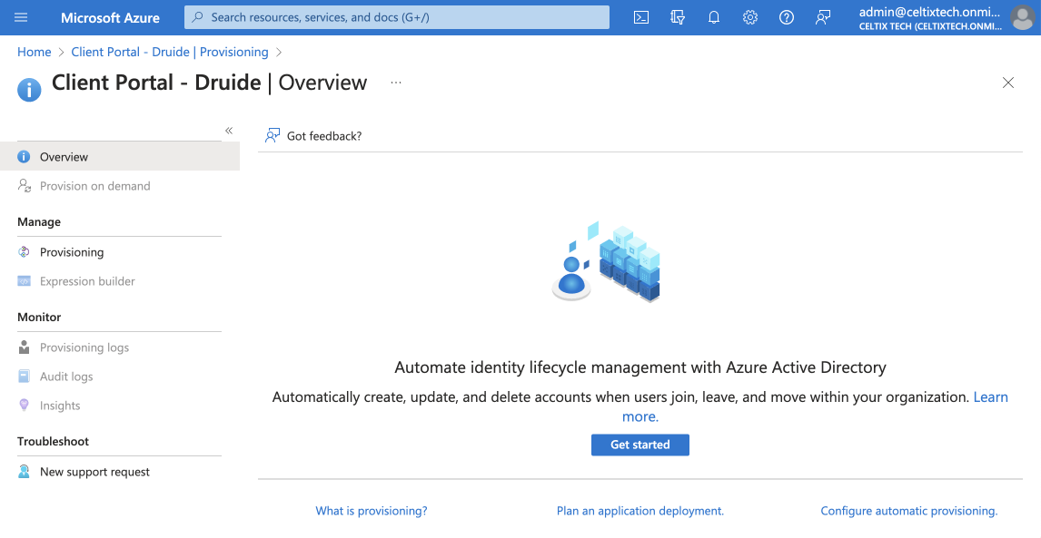Click the search magnifier icon
1041x538 pixels.
(197, 17)
